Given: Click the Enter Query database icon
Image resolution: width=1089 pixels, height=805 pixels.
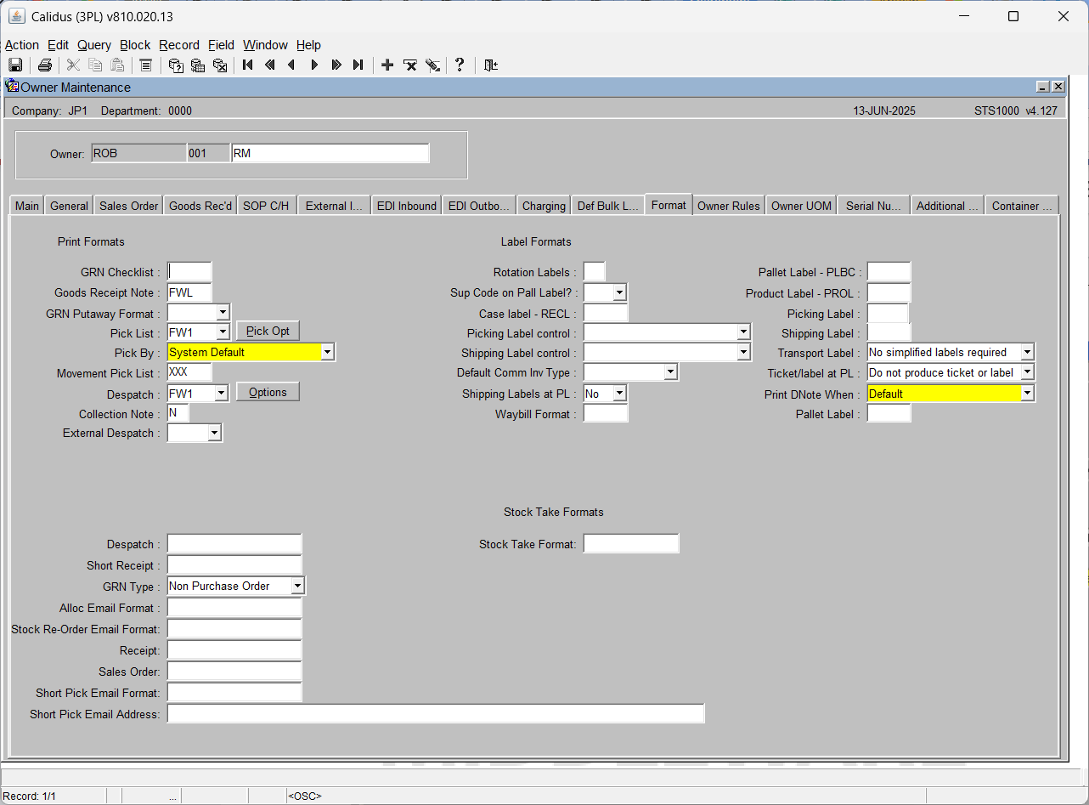Looking at the screenshot, I should (176, 65).
